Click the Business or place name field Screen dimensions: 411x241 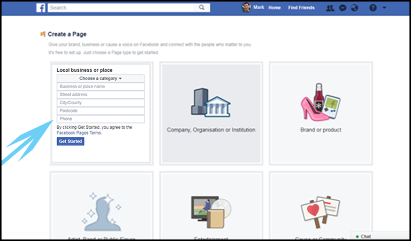pyautogui.click(x=101, y=87)
